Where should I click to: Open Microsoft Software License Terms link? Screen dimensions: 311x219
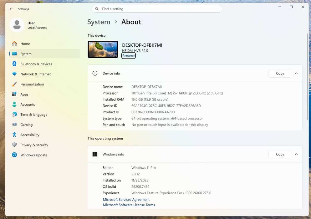(129, 205)
